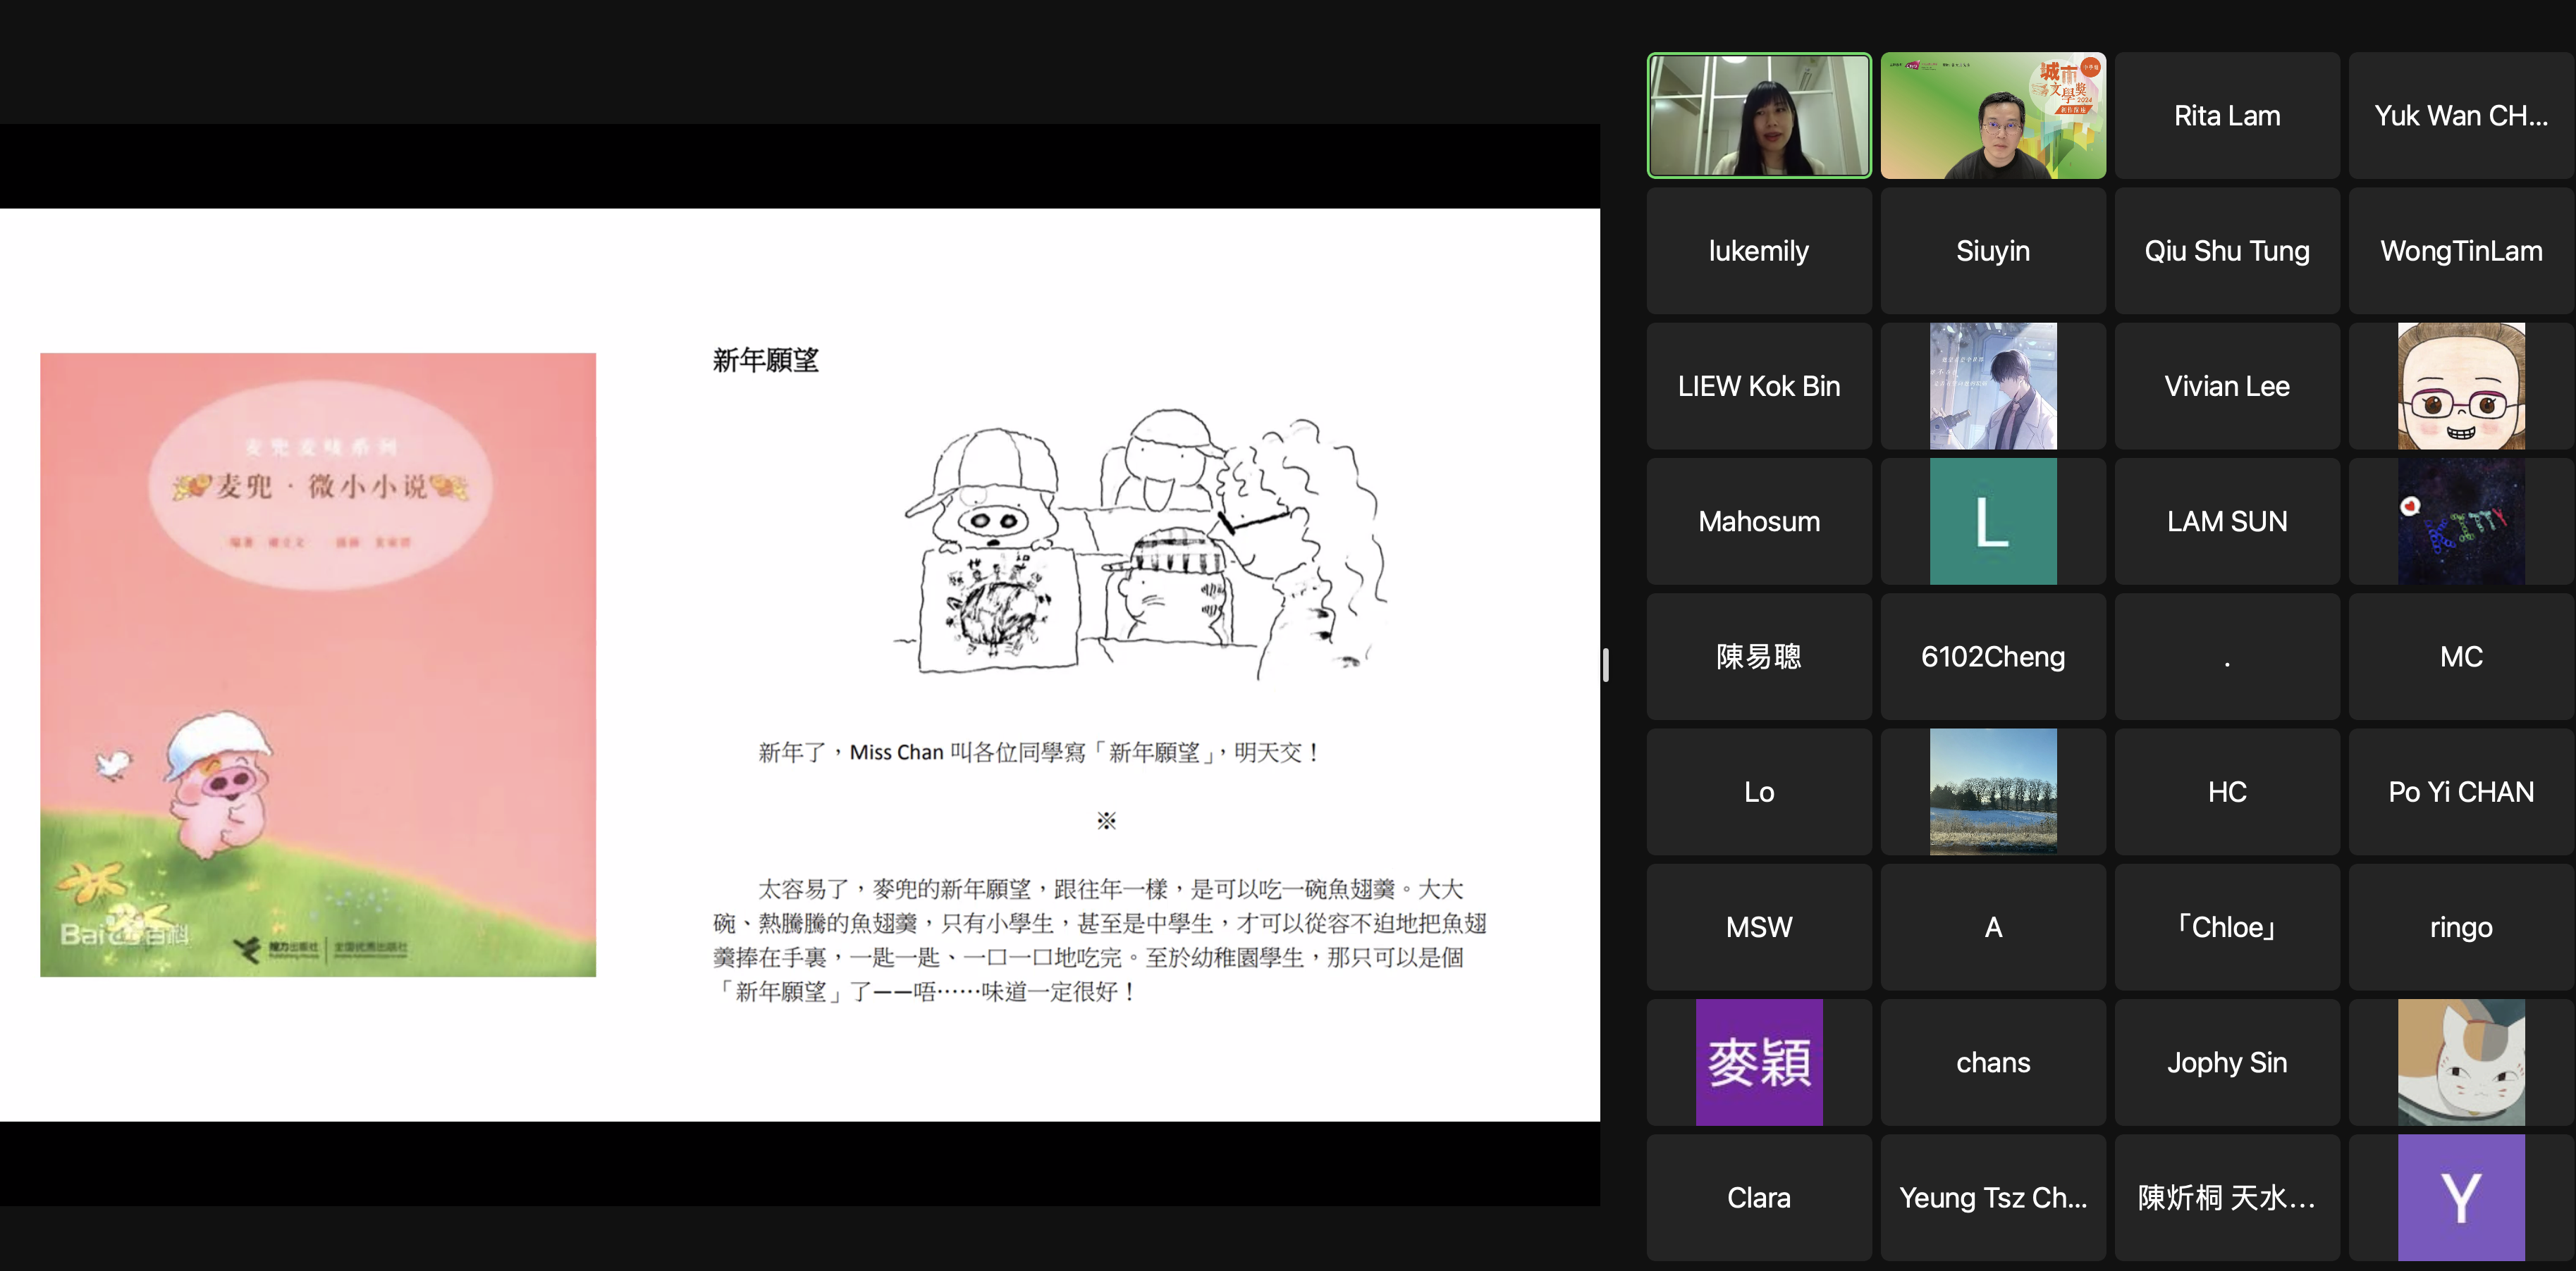The image size is (2576, 1271).
Task: Select Rita Lam's participant tile
Action: [x=2226, y=116]
